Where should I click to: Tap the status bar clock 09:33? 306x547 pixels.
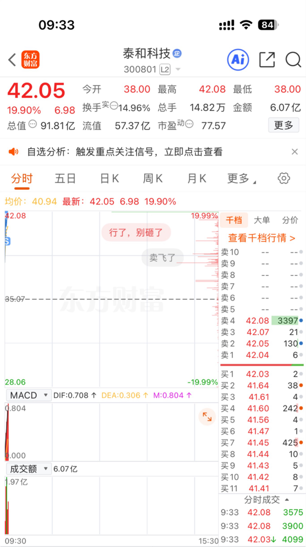(57, 25)
